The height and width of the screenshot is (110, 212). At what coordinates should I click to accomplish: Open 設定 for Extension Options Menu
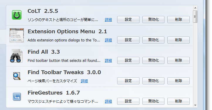(x=128, y=40)
